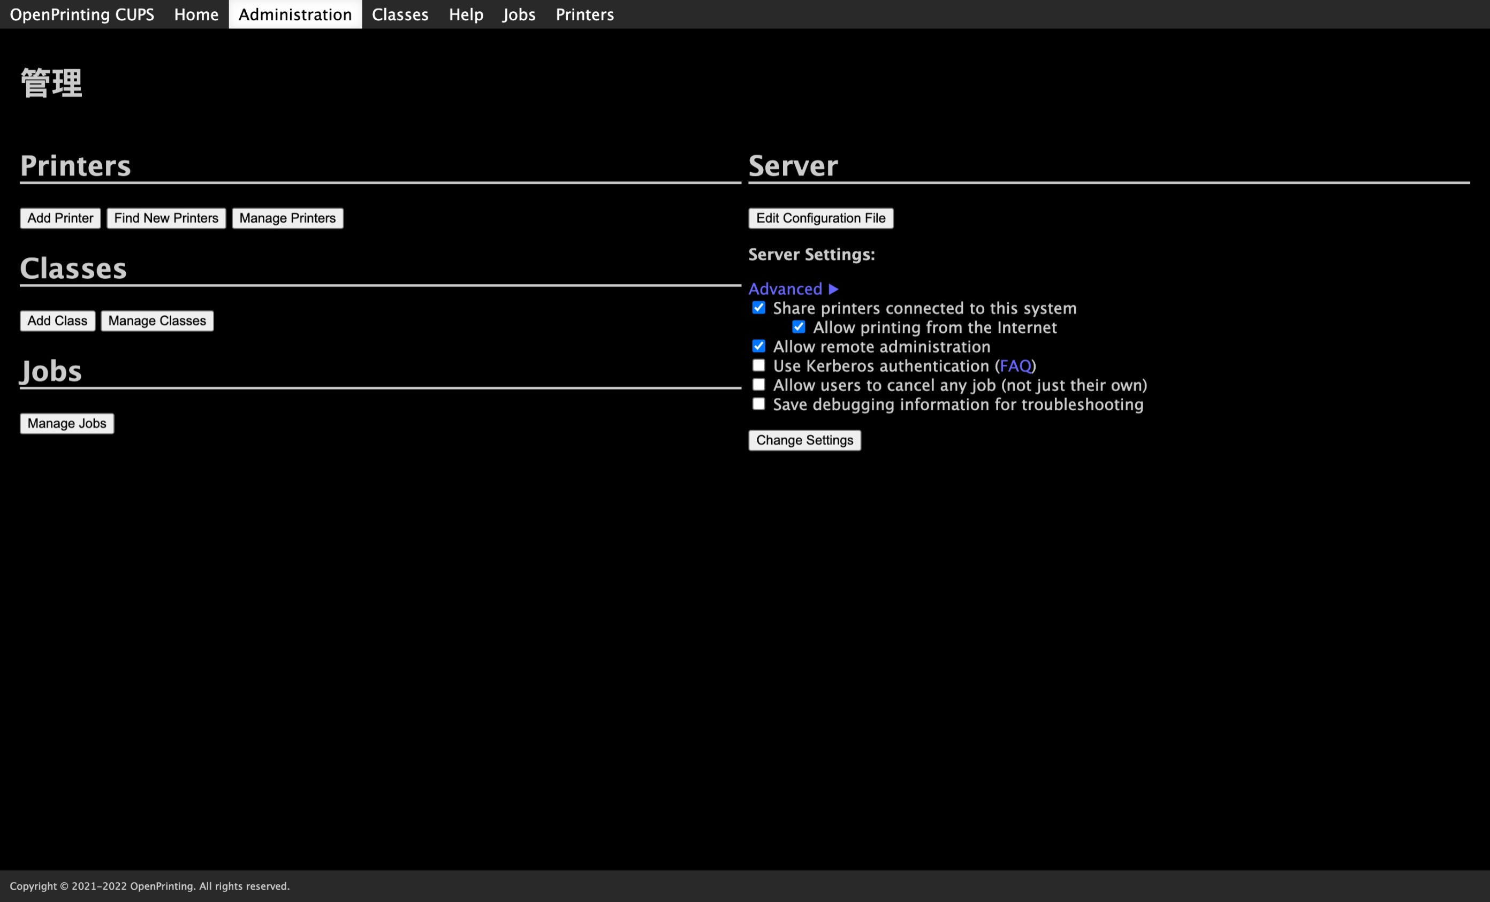Switch to the Classes tab
The height and width of the screenshot is (902, 1490).
pos(400,14)
